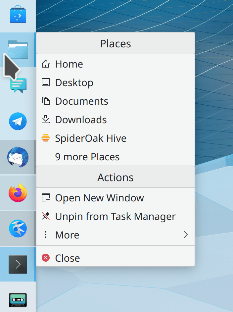This screenshot has height=312, width=233.
Task: Expand the 9 more Places submenu
Action: tap(87, 157)
